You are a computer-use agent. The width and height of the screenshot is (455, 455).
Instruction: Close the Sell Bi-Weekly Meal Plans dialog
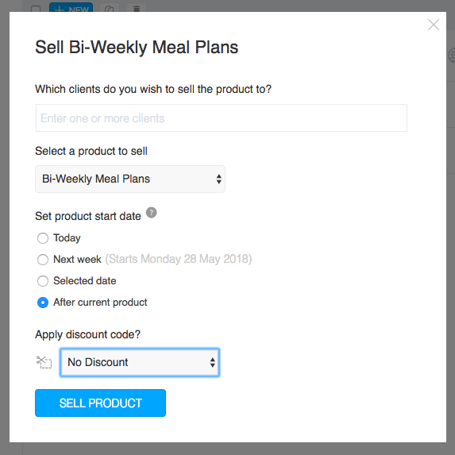(x=434, y=25)
